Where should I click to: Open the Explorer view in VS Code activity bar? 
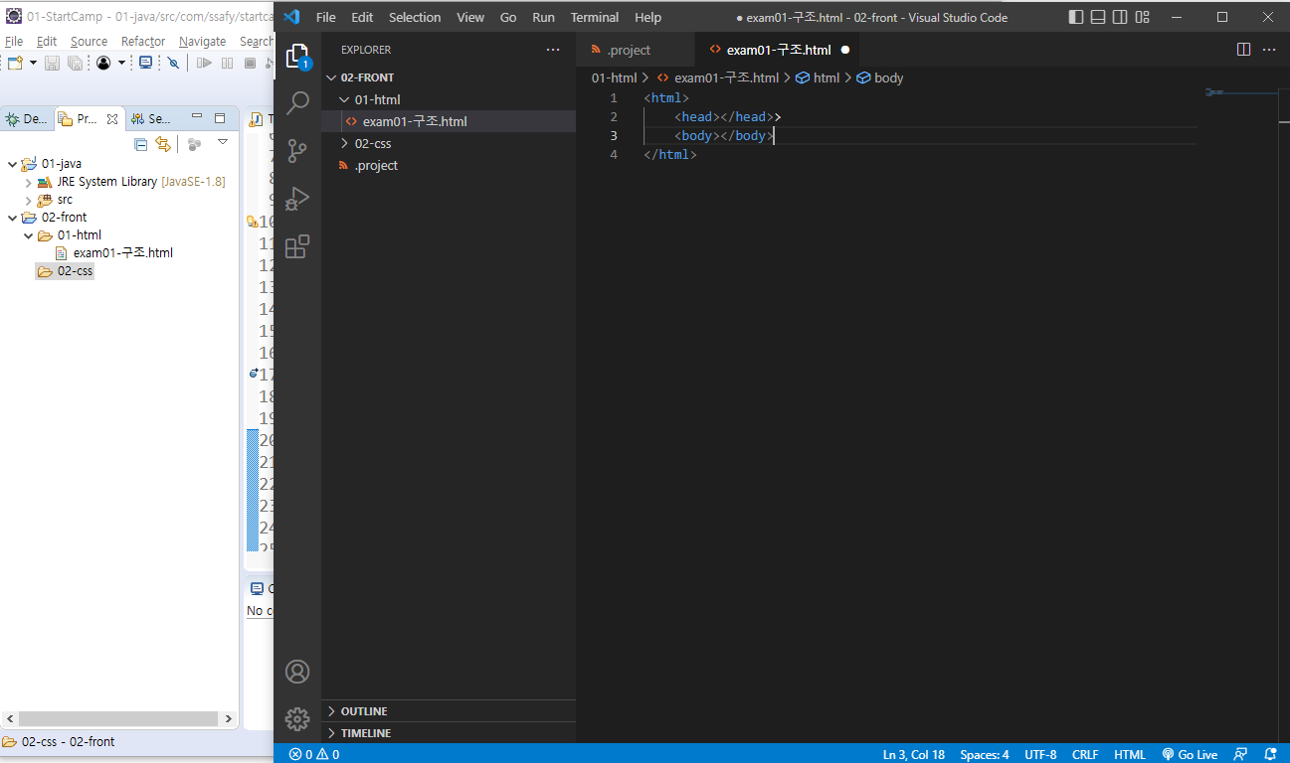click(x=297, y=57)
